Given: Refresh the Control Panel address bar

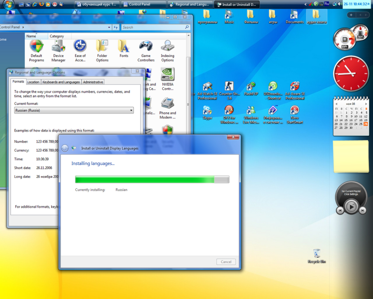Looking at the screenshot, I should click(116, 27).
